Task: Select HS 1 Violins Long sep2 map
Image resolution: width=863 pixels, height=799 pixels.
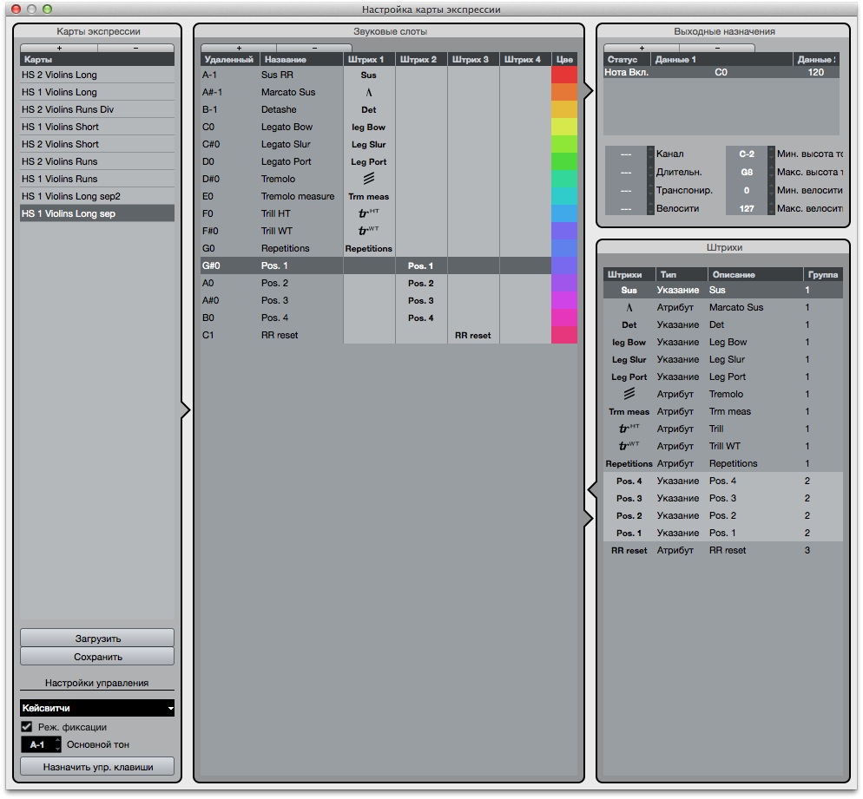Action: pos(97,196)
